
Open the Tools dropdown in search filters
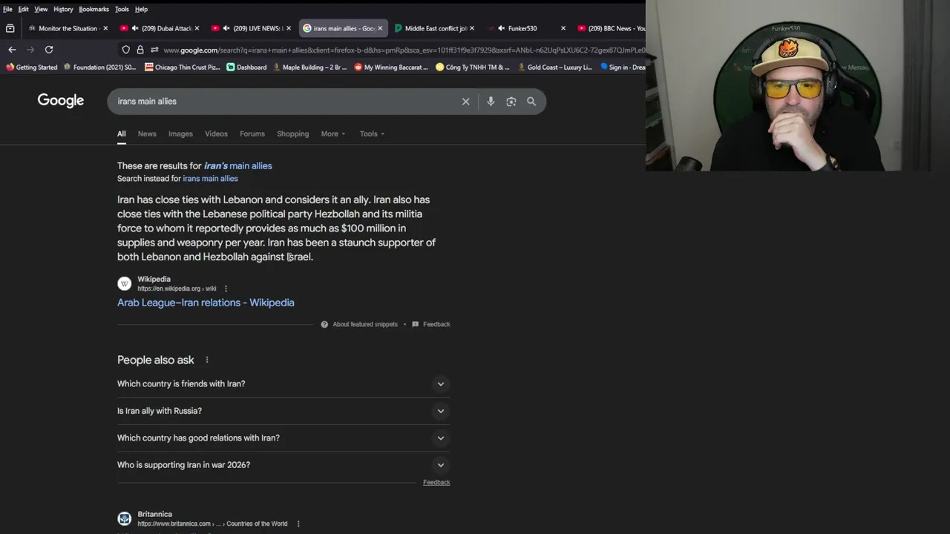coord(372,133)
